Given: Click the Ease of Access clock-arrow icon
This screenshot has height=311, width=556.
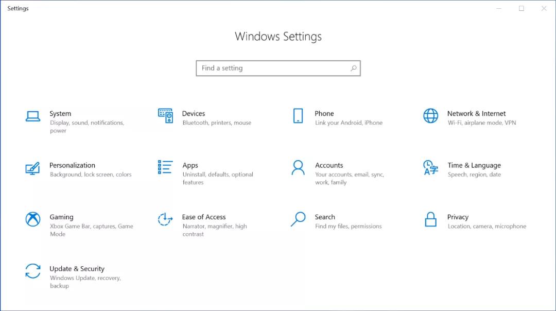Looking at the screenshot, I should point(165,220).
